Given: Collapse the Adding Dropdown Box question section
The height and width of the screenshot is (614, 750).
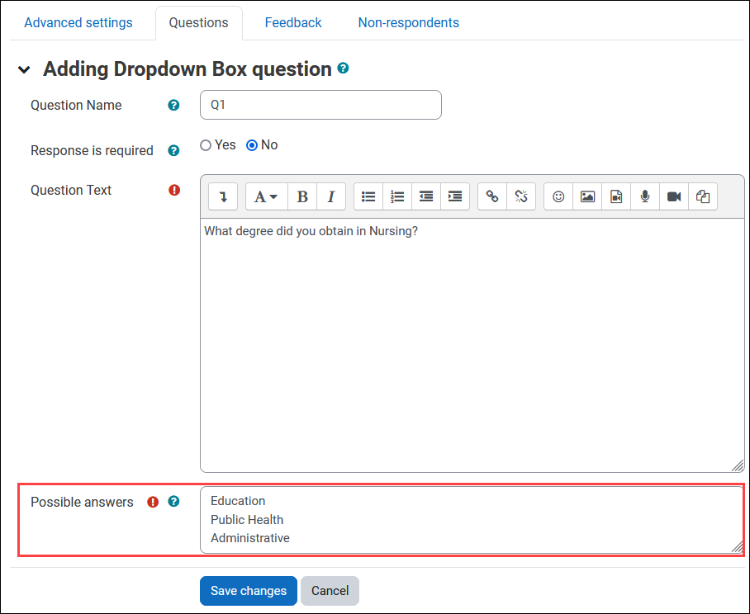Looking at the screenshot, I should [24, 69].
